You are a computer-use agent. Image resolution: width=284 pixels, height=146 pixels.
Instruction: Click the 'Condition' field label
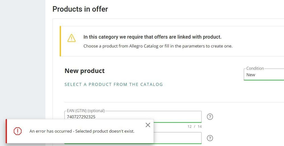pyautogui.click(x=255, y=68)
